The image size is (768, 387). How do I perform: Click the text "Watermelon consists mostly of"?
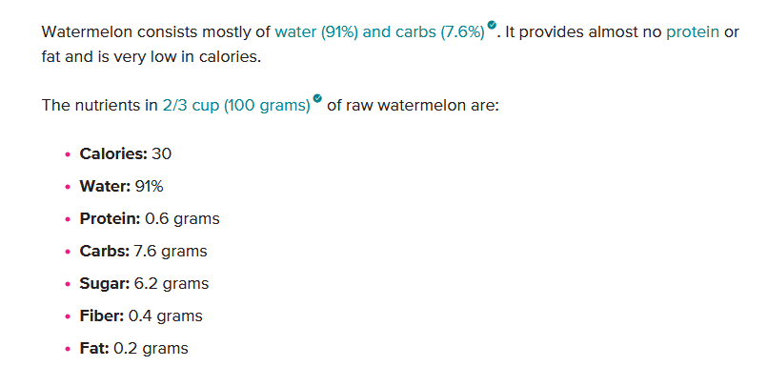(x=156, y=32)
